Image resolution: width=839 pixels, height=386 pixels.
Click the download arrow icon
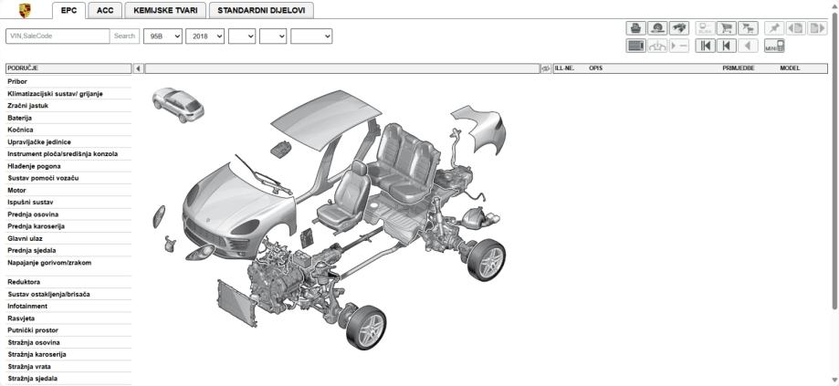tap(657, 46)
